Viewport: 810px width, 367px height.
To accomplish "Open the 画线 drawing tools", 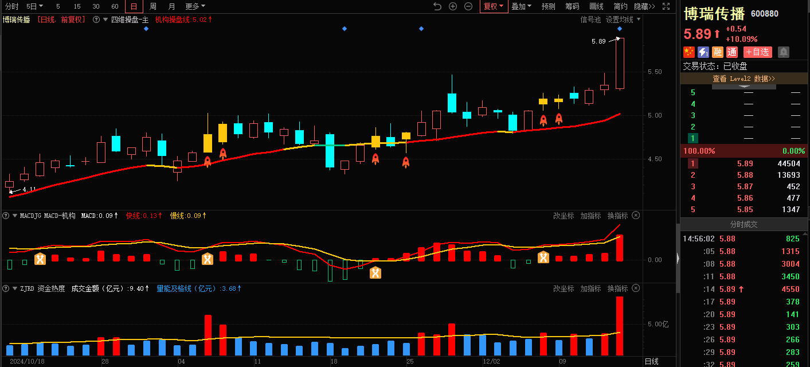I will tap(596, 6).
